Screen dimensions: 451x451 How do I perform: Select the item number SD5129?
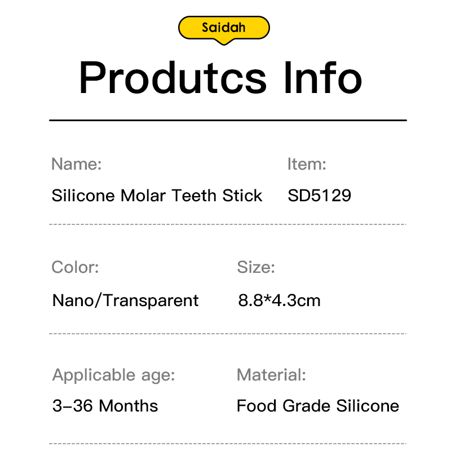pos(319,196)
